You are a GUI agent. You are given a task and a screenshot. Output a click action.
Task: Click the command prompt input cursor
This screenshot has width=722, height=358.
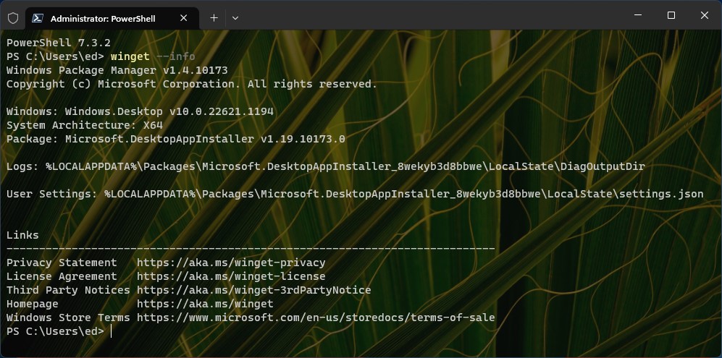coord(112,331)
